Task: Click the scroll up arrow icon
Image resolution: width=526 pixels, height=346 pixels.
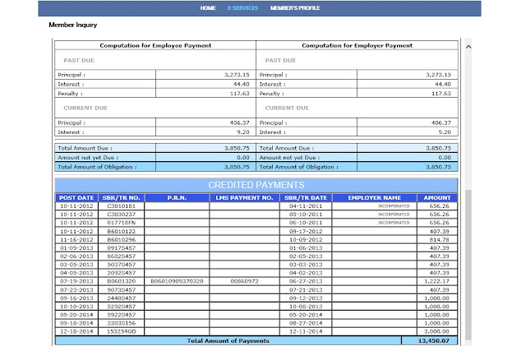Action: 468,47
